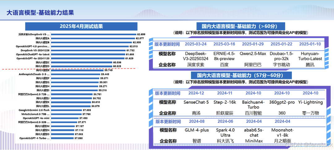Screen dimensions: 334x150
Task: Click the "Step-2-16k" model cell
Action: [225, 102]
